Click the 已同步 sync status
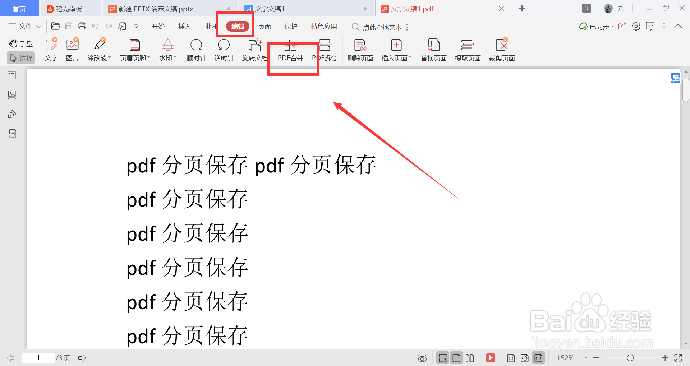 pyautogui.click(x=597, y=26)
